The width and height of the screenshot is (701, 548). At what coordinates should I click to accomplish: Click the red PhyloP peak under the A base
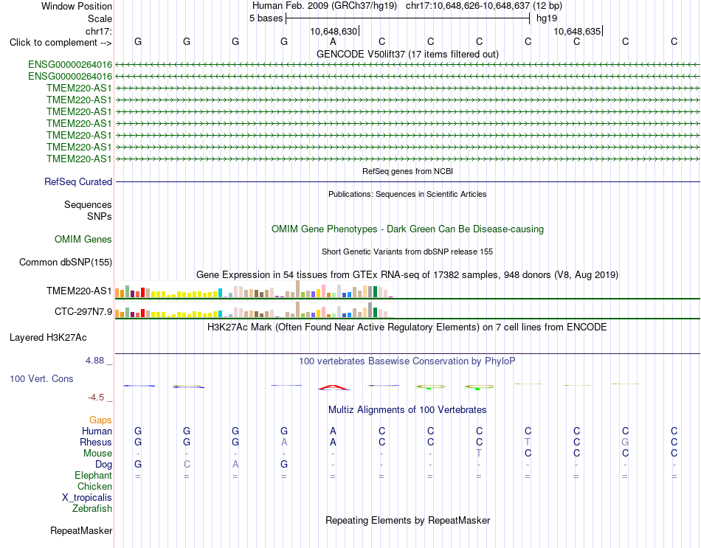(334, 387)
